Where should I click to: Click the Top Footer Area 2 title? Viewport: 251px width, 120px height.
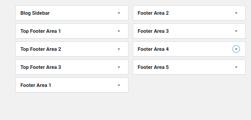click(x=41, y=49)
